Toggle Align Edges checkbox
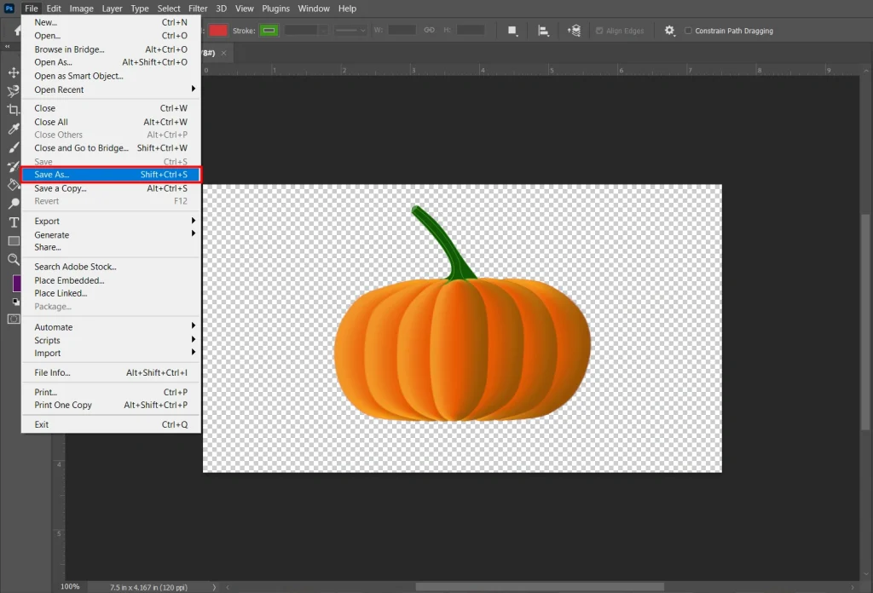Viewport: 873px width, 593px height. [x=599, y=31]
